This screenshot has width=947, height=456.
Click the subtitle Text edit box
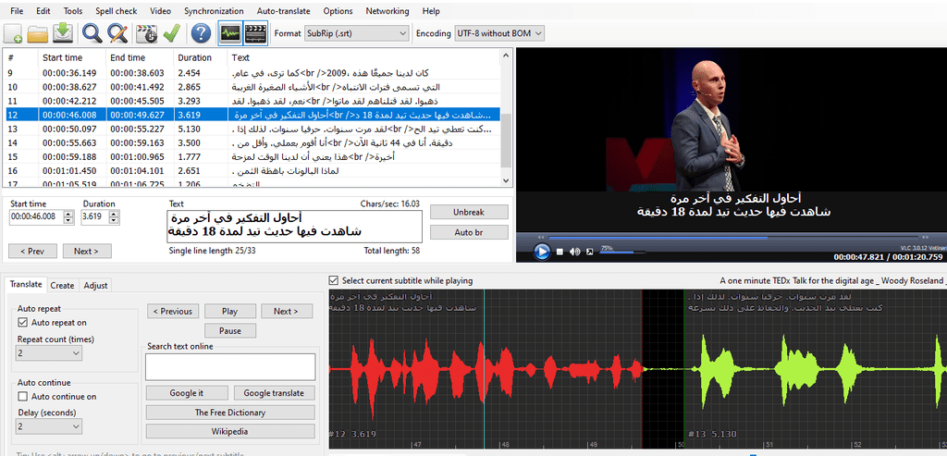(294, 226)
